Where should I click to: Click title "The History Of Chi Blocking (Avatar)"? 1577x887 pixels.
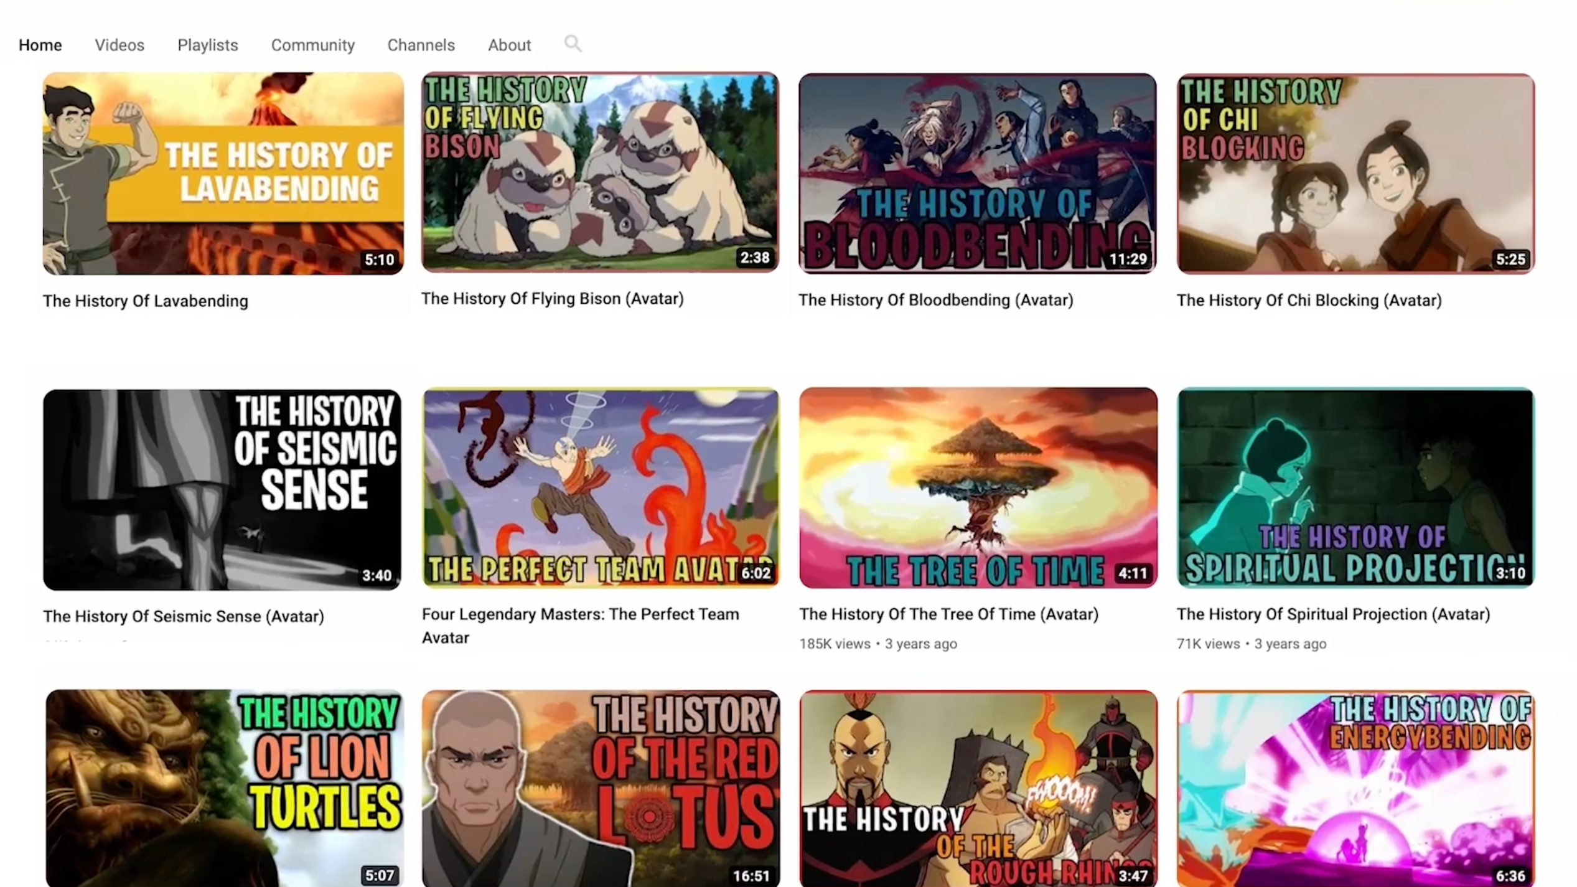[1309, 301]
